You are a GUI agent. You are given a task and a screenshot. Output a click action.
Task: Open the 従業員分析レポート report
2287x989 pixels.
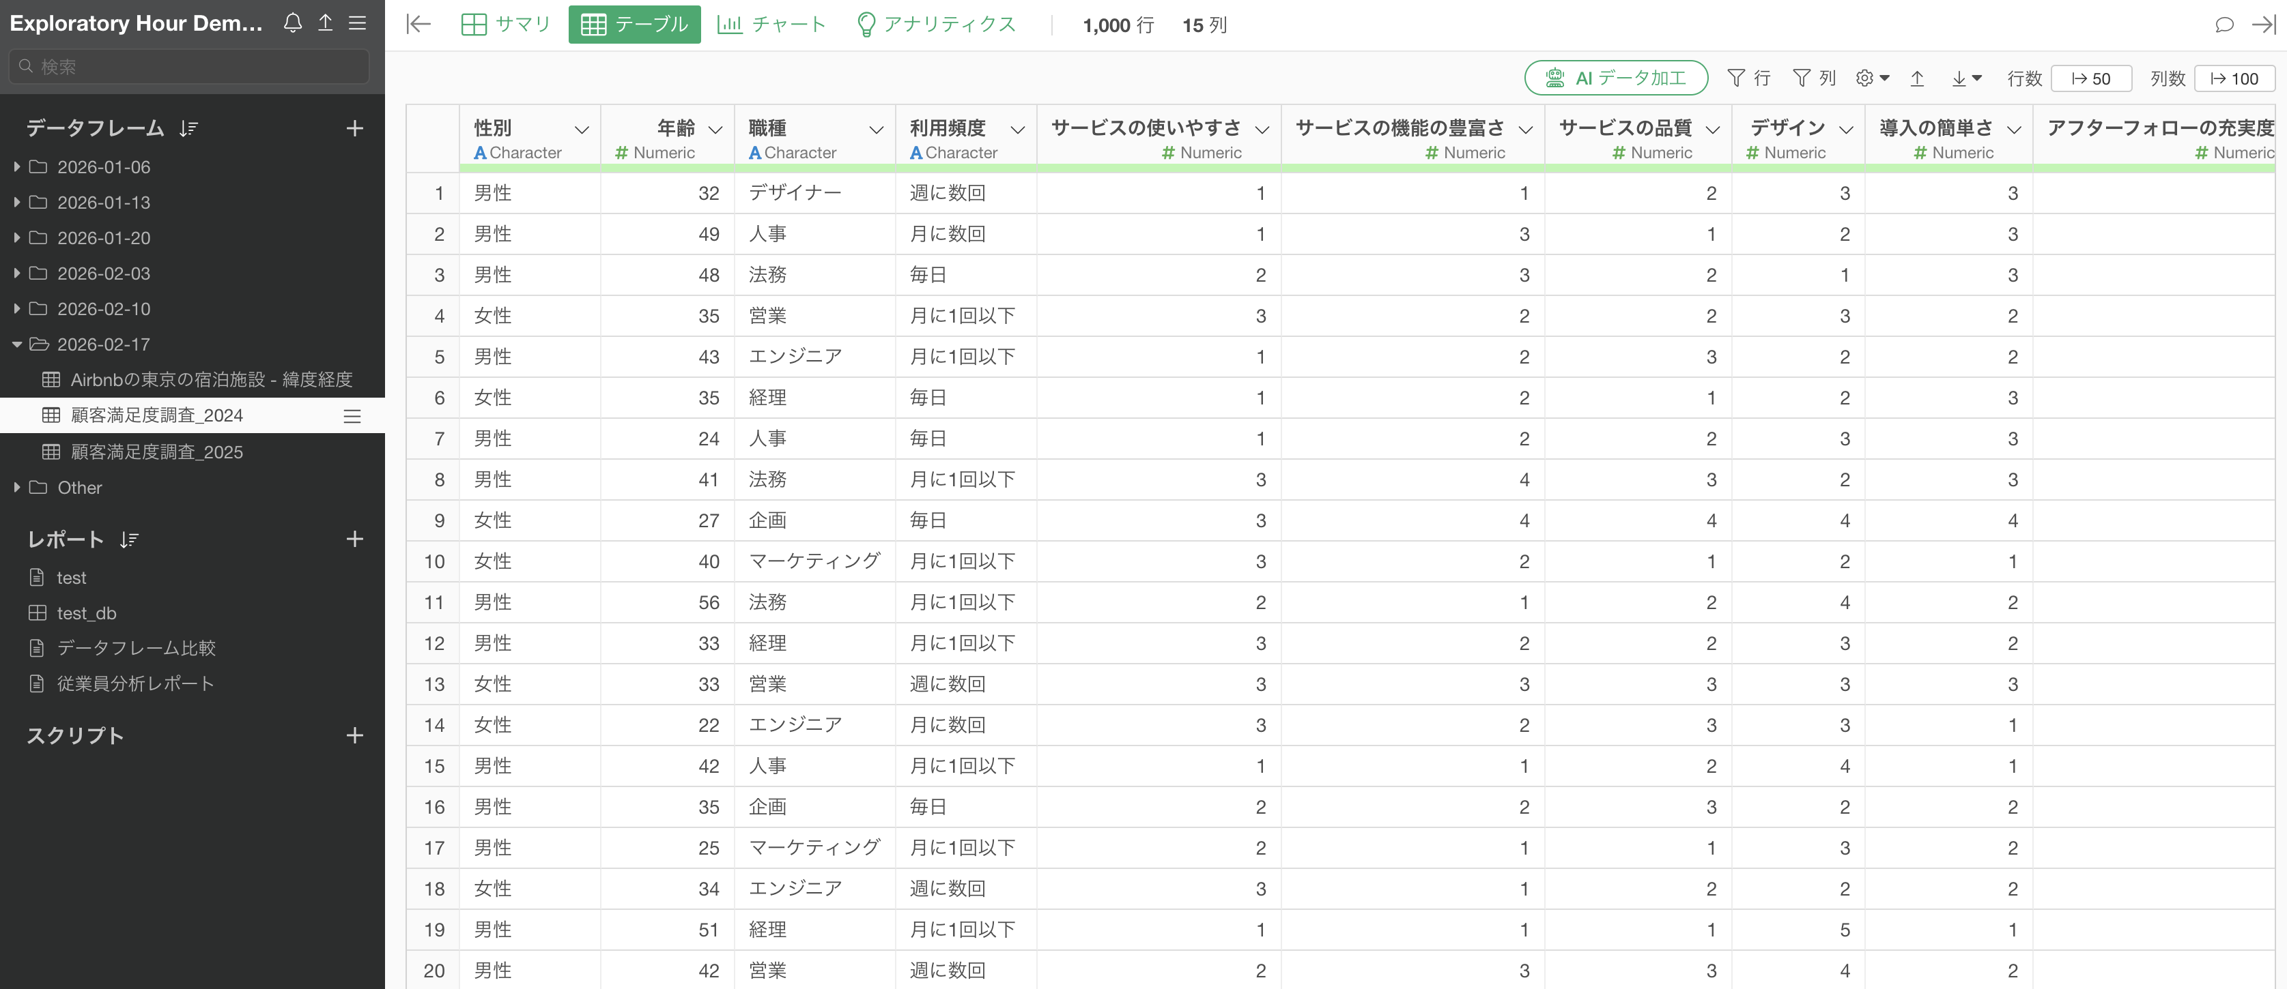pyautogui.click(x=135, y=684)
